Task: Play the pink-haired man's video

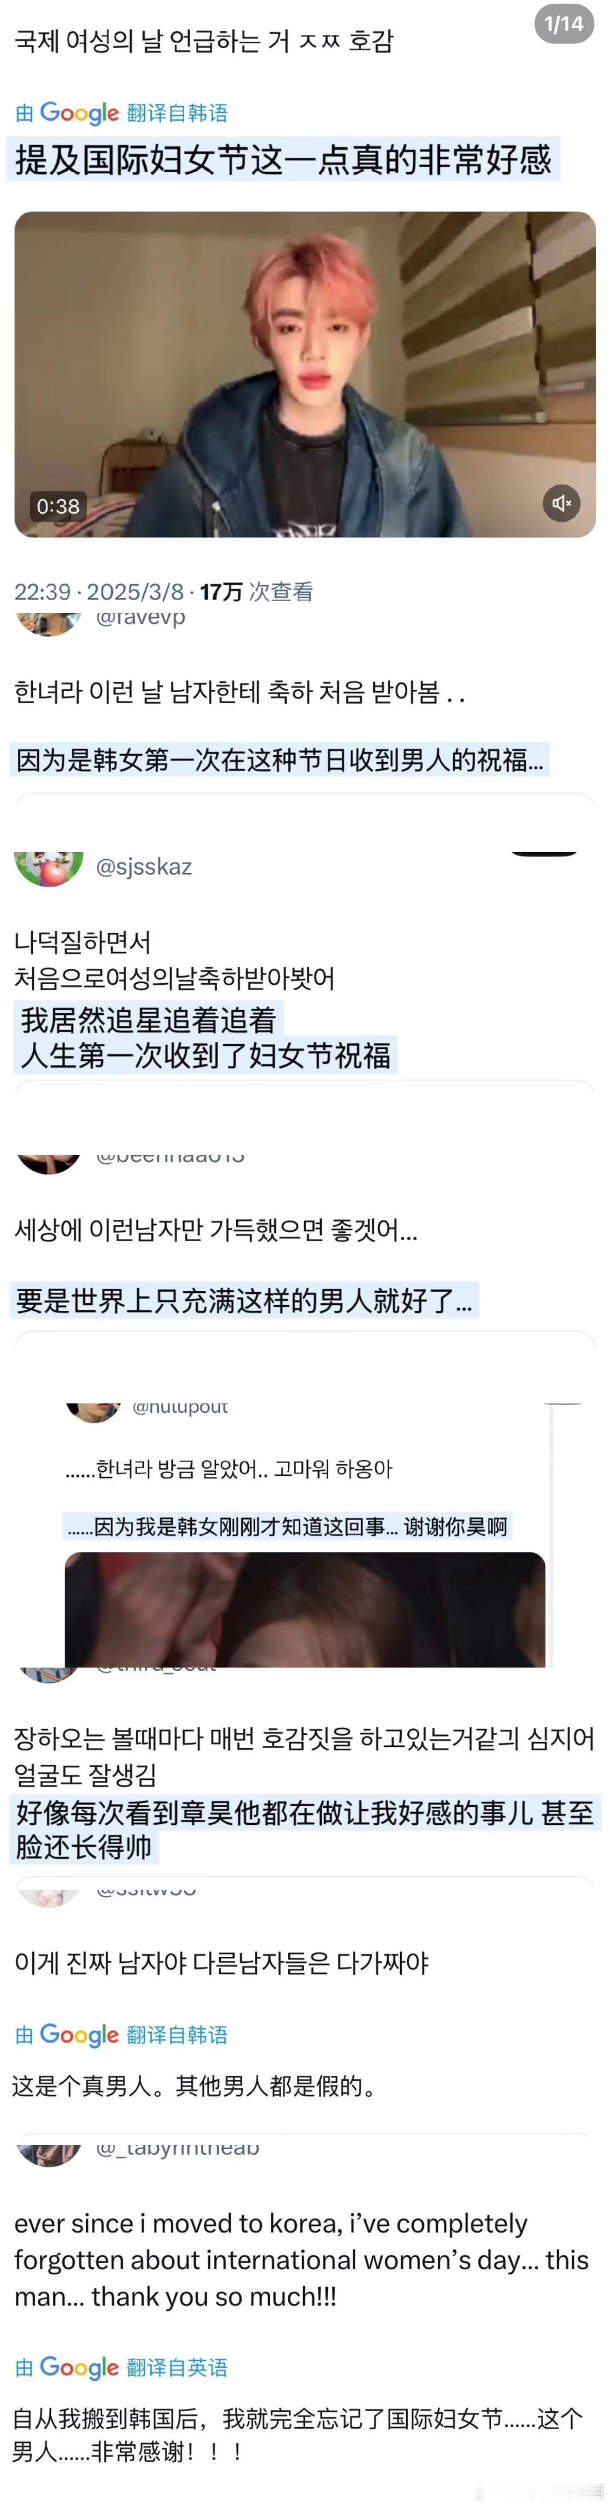Action: point(305,374)
